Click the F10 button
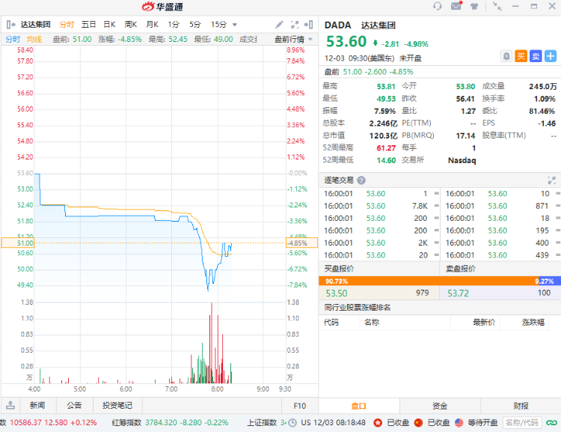This screenshot has height=432, width=561. 300,406
